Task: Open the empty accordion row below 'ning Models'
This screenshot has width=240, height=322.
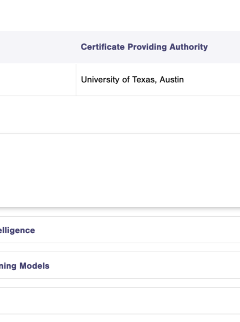Action: 120,301
